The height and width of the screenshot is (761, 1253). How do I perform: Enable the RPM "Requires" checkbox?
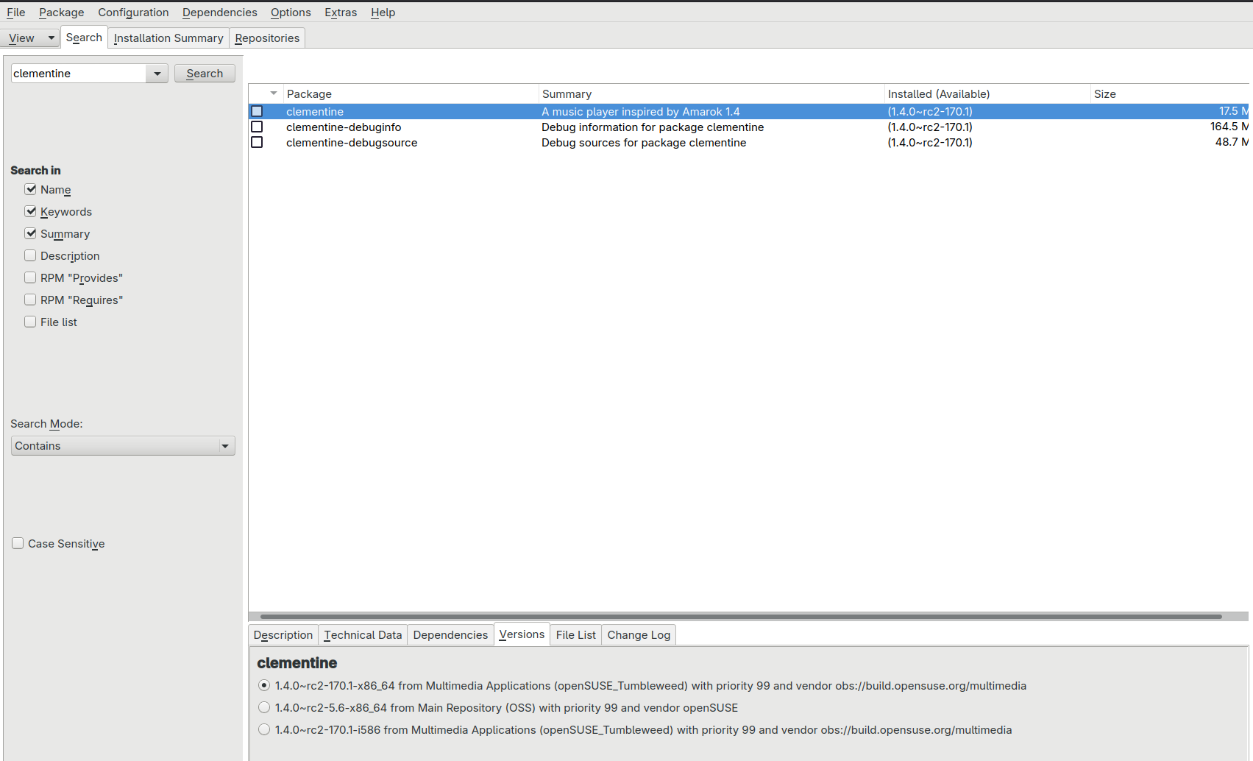click(x=30, y=300)
